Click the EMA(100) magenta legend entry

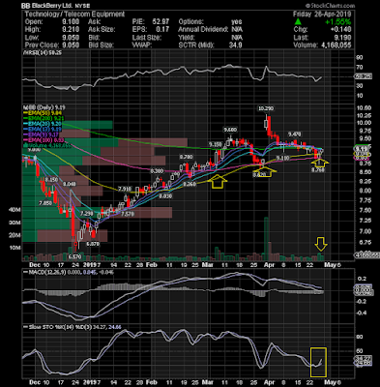43,140
